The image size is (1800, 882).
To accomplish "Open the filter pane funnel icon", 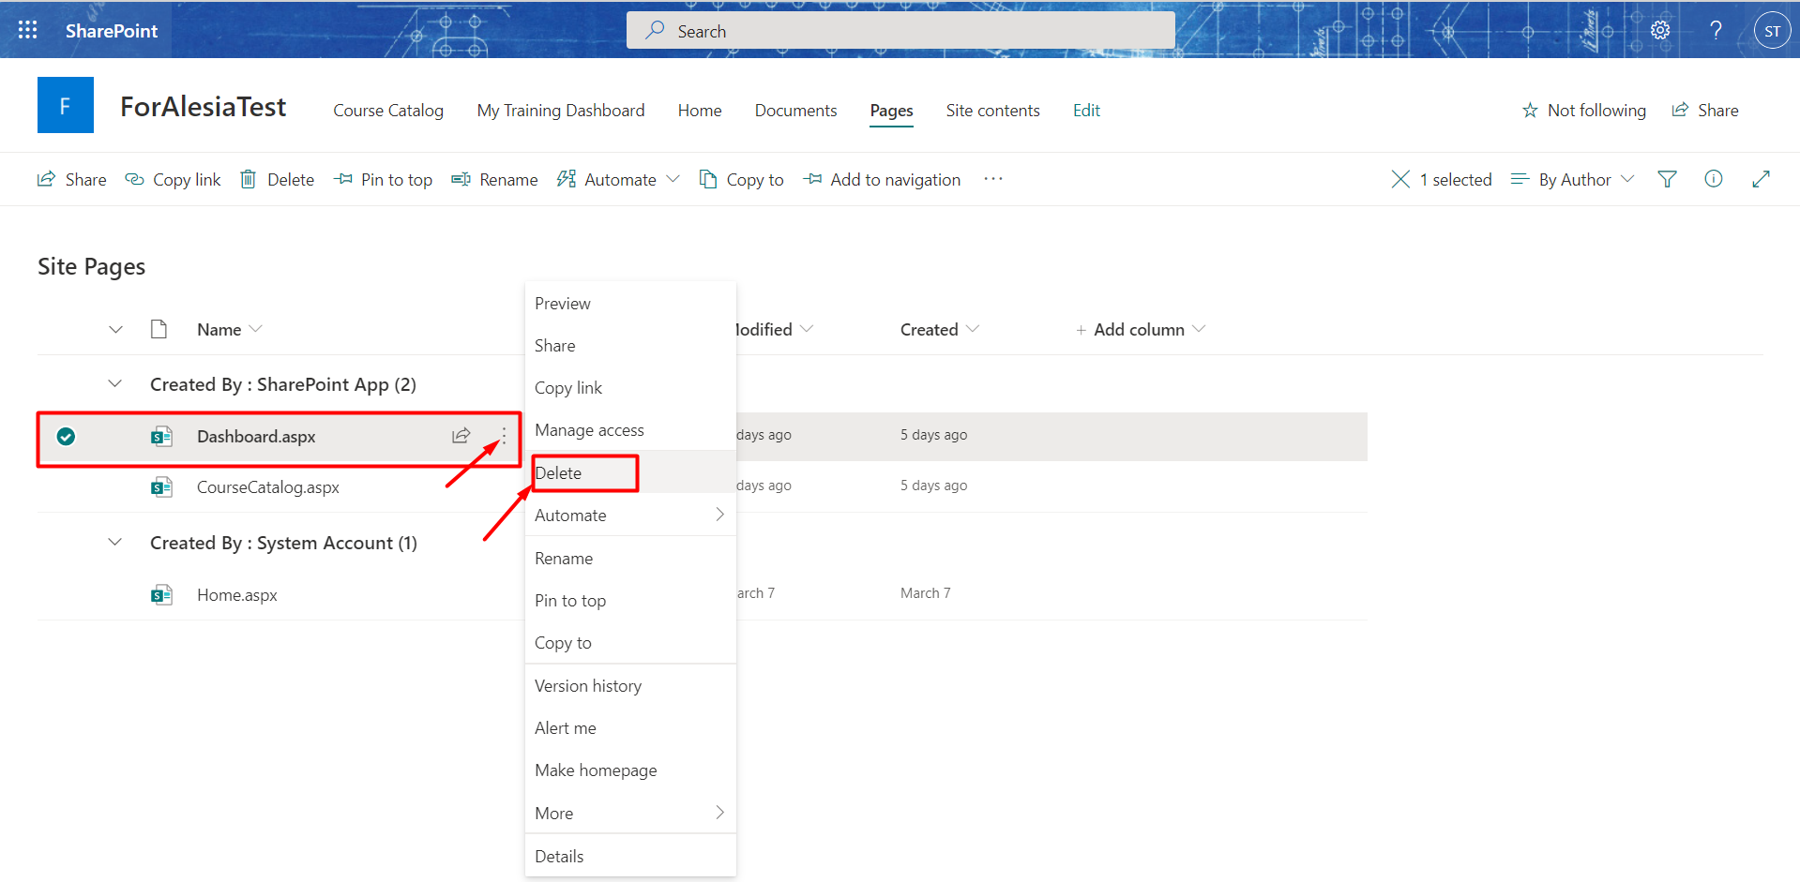I will click(x=1667, y=179).
